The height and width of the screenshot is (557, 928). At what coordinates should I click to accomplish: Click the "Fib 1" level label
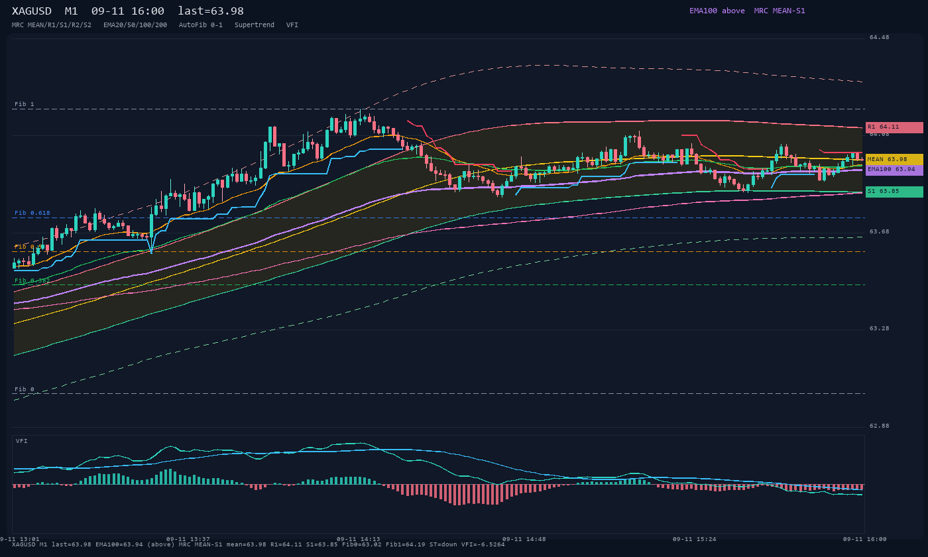coord(25,105)
